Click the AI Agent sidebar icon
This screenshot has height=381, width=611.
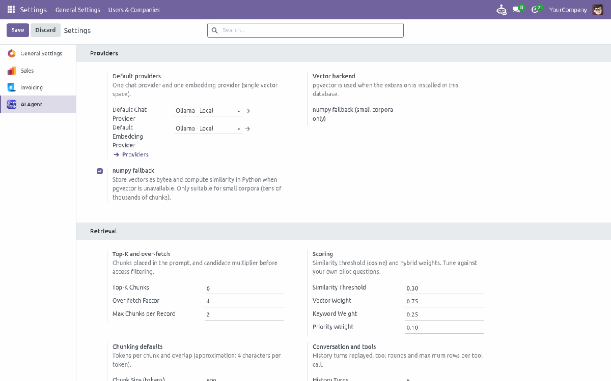[12, 104]
